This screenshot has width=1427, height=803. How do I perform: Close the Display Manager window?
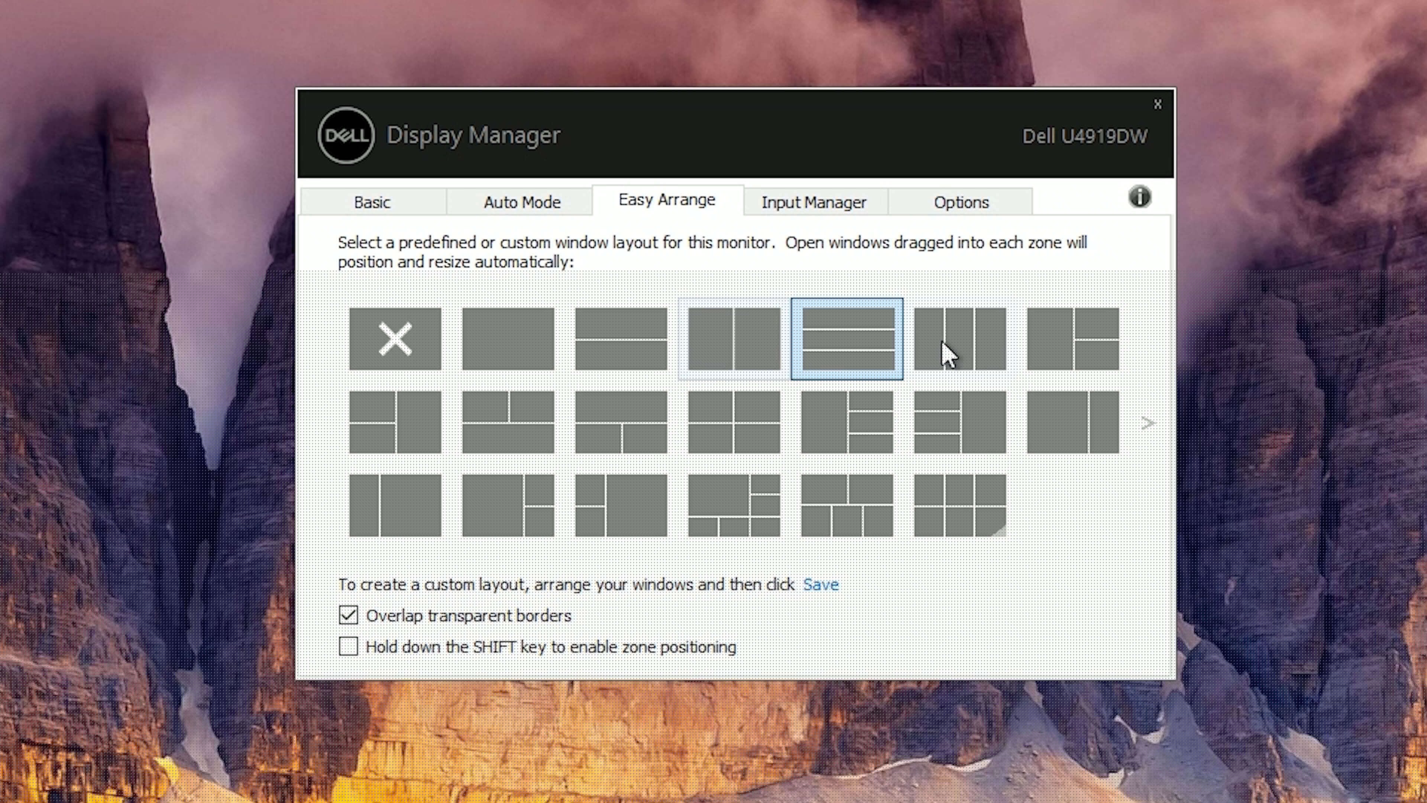click(1157, 104)
